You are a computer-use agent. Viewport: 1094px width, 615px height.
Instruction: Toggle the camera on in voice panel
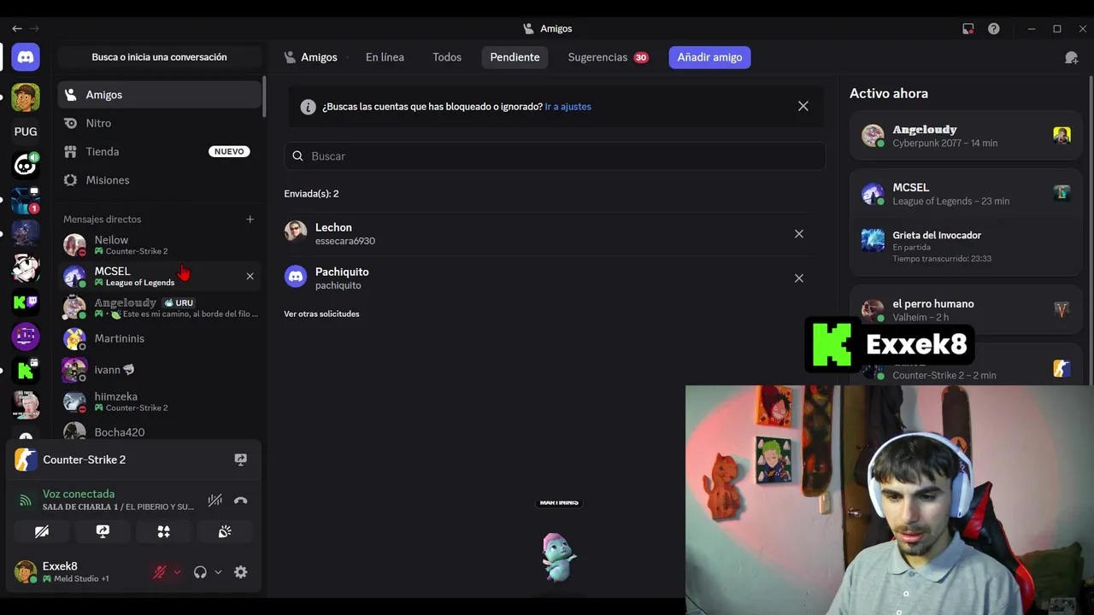[42, 531]
